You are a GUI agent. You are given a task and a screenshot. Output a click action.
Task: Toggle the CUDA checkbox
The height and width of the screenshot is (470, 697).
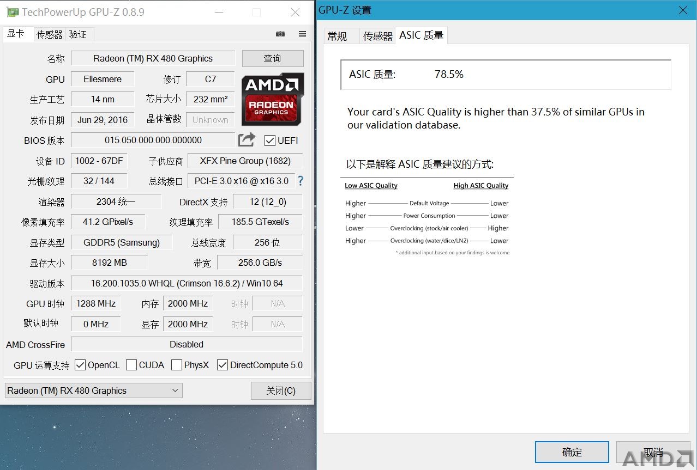[x=131, y=365]
